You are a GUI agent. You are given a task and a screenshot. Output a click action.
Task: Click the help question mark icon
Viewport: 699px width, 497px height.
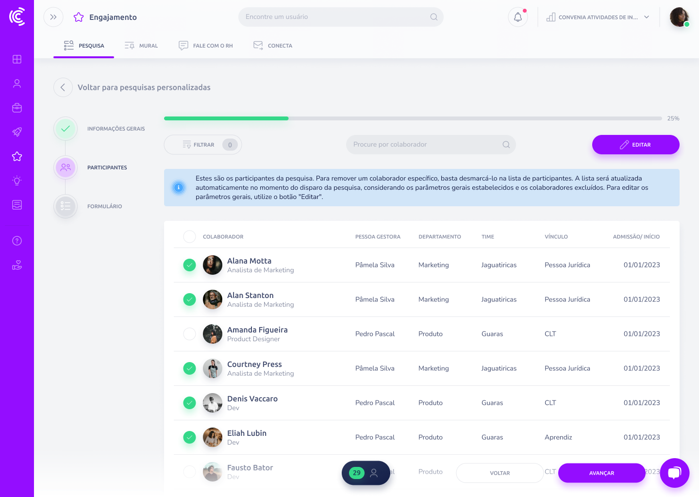(x=17, y=241)
